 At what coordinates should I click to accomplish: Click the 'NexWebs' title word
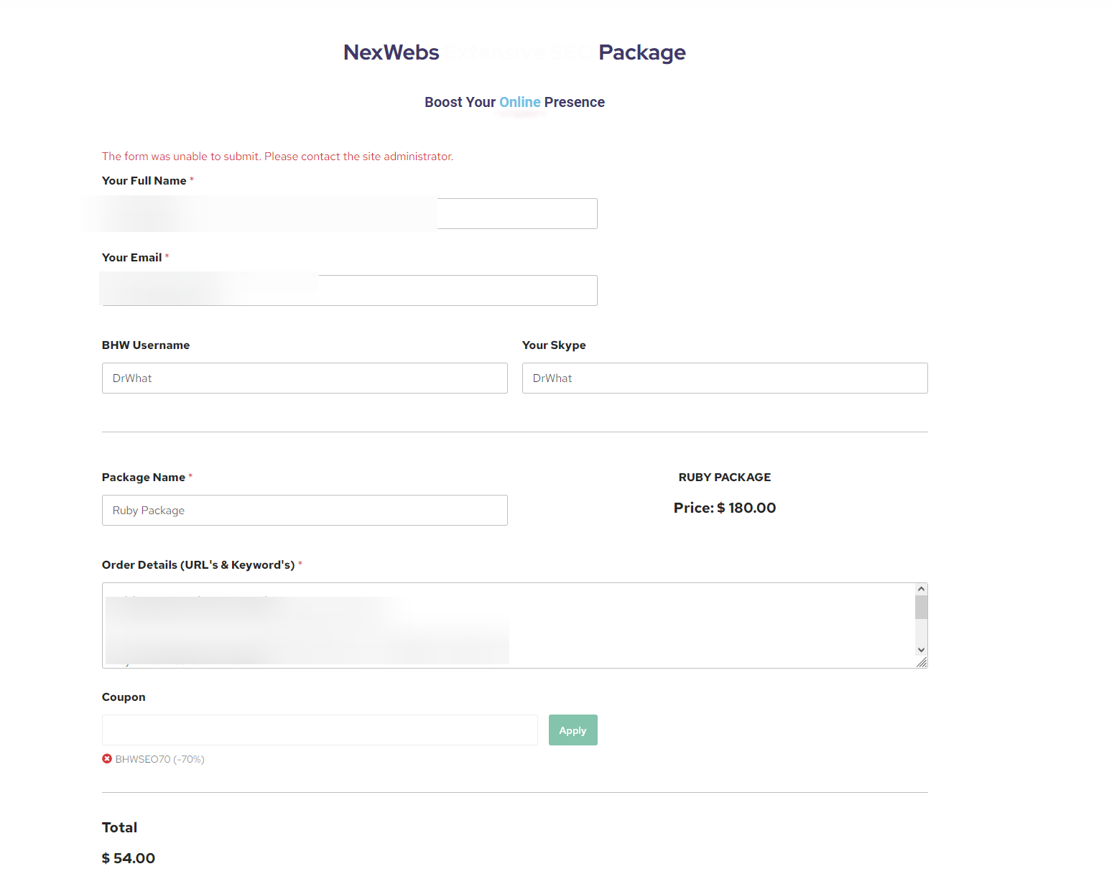(x=391, y=52)
